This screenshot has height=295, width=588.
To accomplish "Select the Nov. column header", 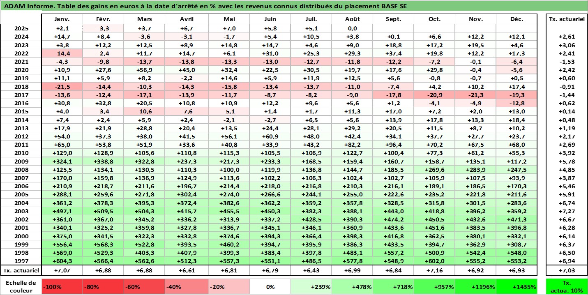I will (x=475, y=19).
